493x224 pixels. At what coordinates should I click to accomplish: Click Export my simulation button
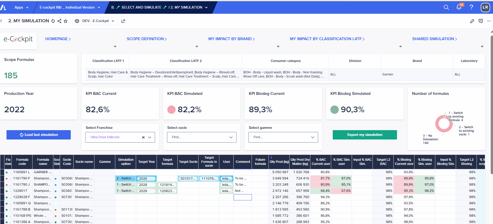point(365,135)
